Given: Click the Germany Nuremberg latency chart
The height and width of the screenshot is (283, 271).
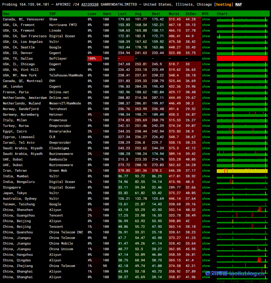Looking at the screenshot, I should pyautogui.click(x=242, y=115).
